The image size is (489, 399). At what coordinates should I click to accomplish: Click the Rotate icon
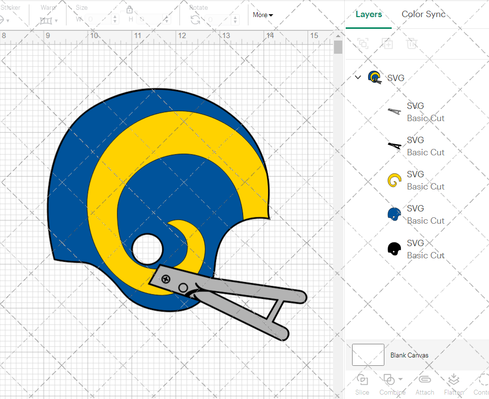click(x=196, y=20)
